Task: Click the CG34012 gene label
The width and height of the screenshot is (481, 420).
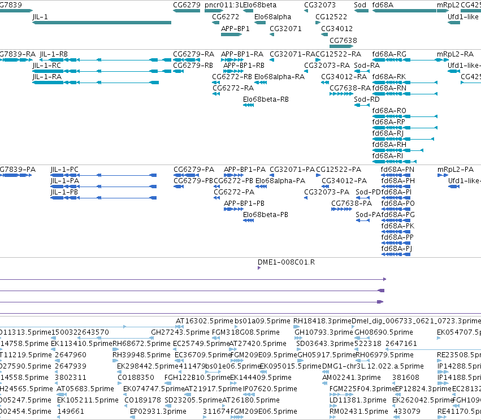Action: click(337, 29)
